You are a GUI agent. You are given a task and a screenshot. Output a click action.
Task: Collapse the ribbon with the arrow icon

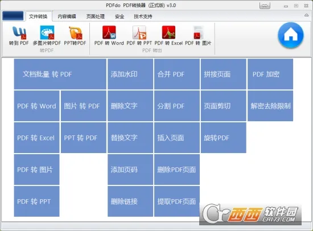click(x=306, y=15)
